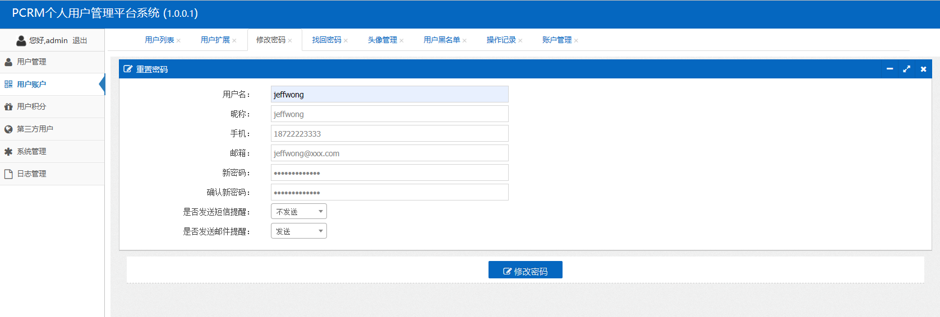Focus the 新密码 password field
The width and height of the screenshot is (940, 317).
click(389, 173)
